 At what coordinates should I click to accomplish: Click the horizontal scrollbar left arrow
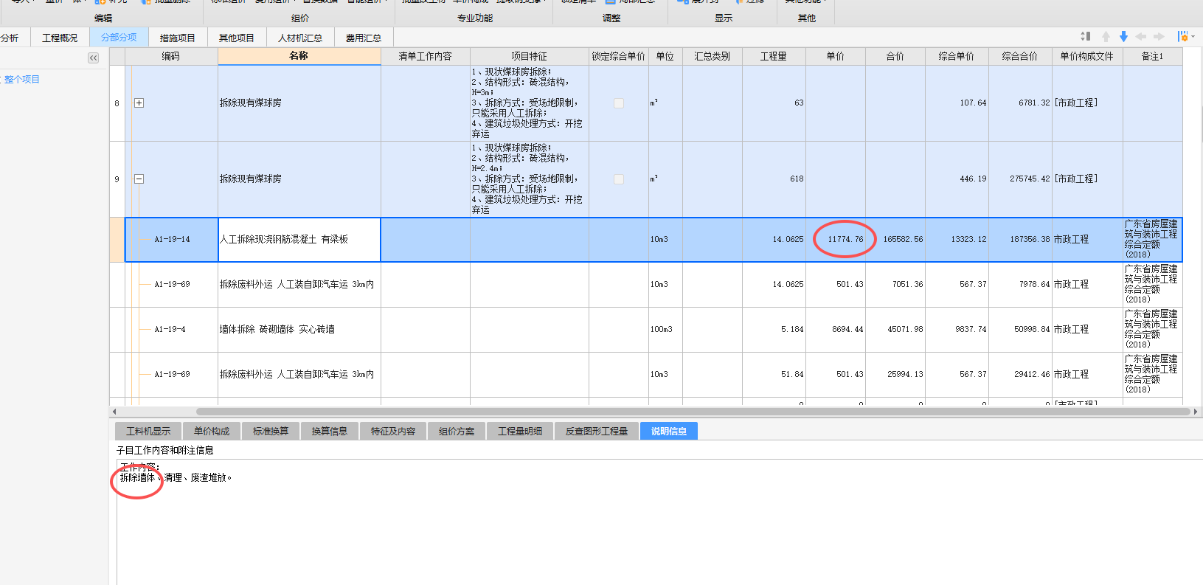click(x=114, y=412)
